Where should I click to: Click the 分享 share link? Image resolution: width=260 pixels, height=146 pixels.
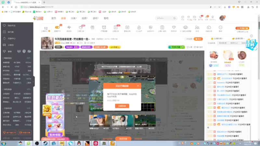point(189,47)
